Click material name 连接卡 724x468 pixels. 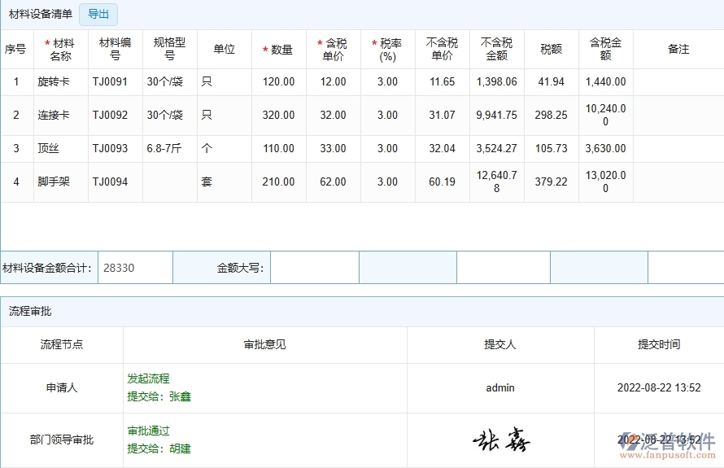pyautogui.click(x=54, y=115)
